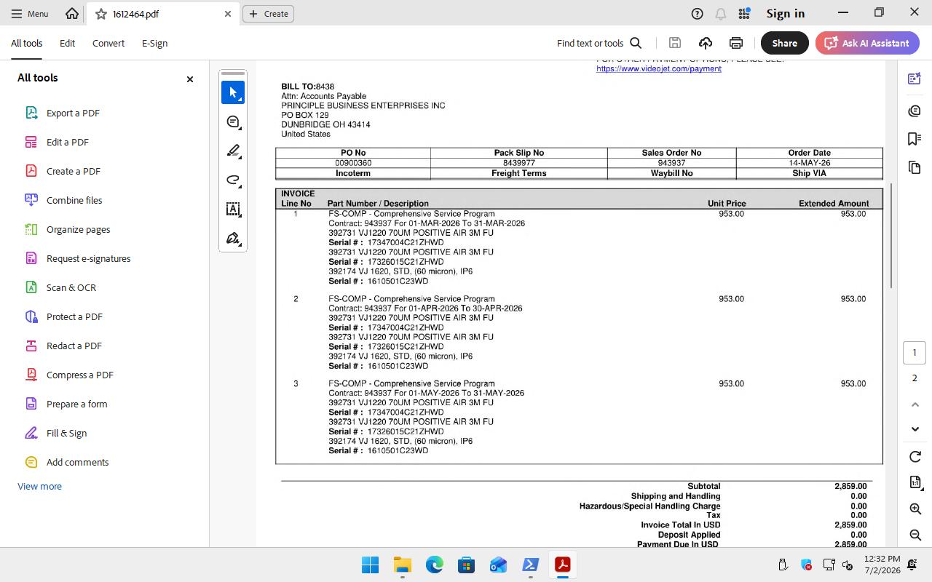Click the Create new tab button
The height and width of the screenshot is (582, 932).
click(268, 14)
